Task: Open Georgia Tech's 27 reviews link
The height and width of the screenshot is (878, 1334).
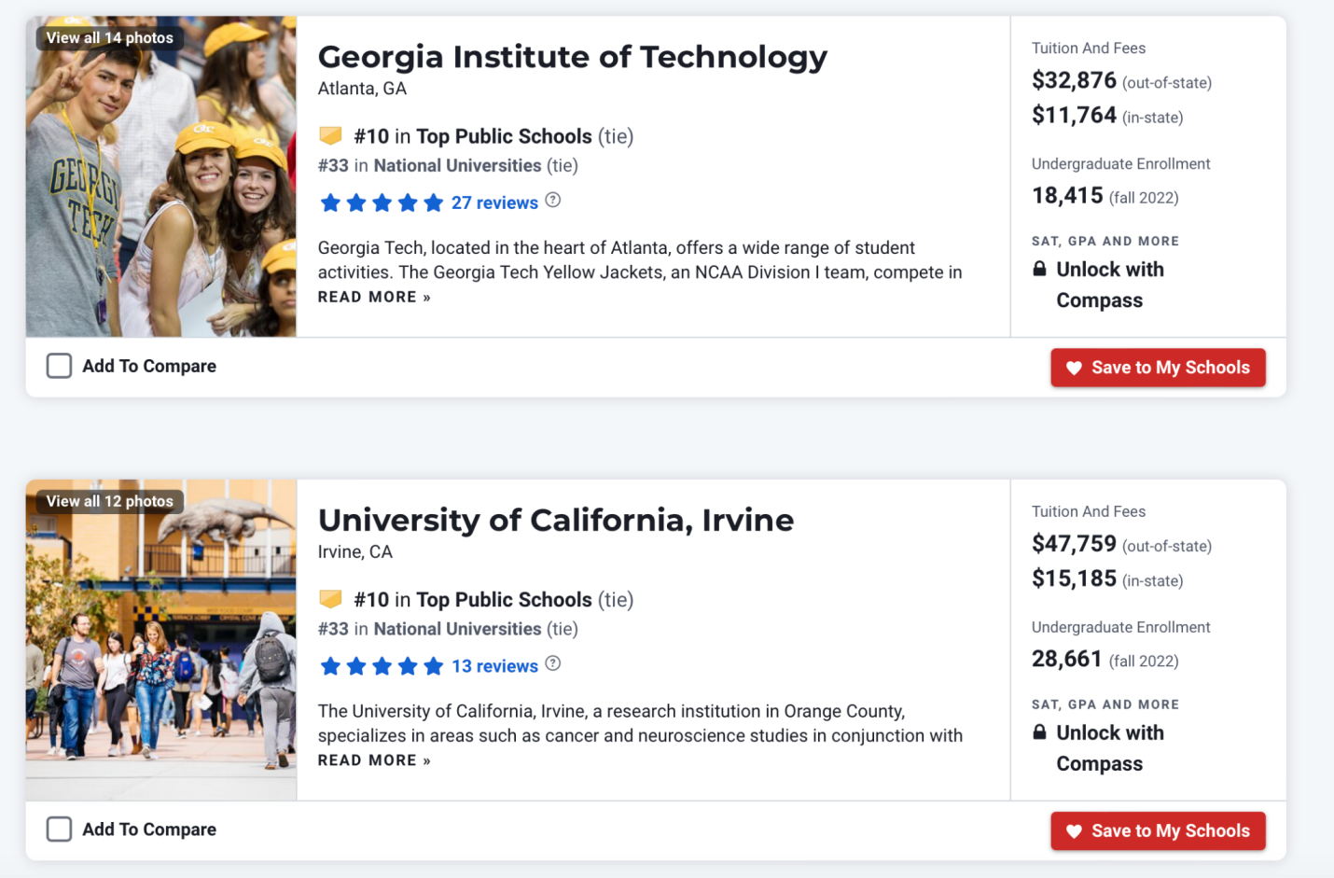Action: click(x=494, y=202)
